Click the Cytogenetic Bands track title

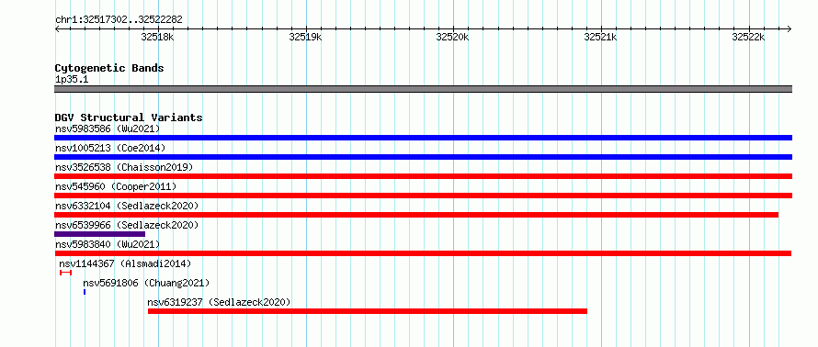pyautogui.click(x=109, y=68)
